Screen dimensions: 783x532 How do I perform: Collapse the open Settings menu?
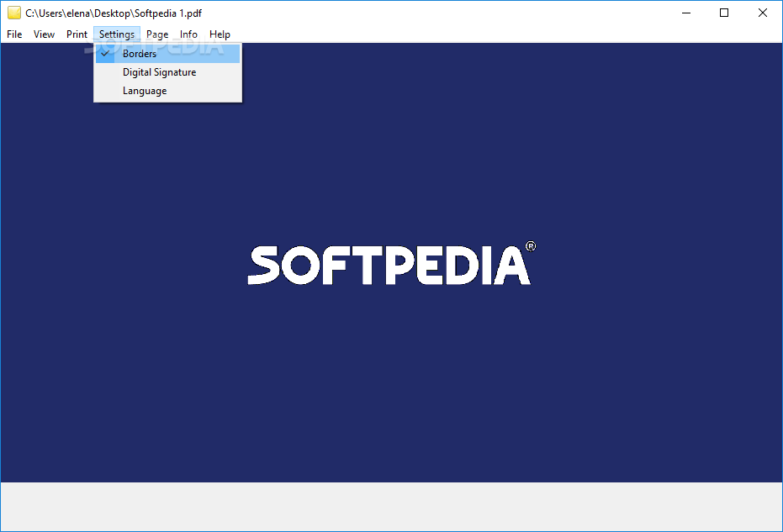coord(117,34)
